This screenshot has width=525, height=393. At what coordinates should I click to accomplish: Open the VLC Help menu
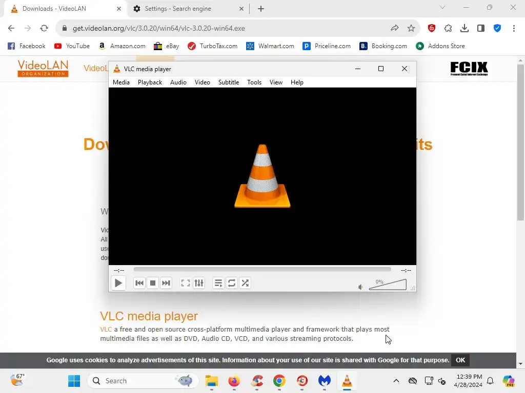[297, 82]
